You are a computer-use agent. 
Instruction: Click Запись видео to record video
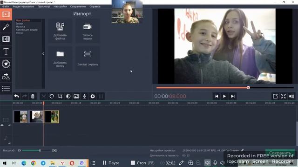point(88,31)
